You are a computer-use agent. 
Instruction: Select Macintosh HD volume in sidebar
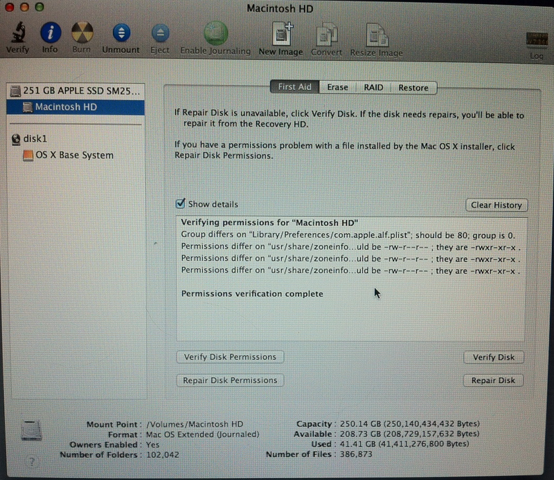coord(75,107)
